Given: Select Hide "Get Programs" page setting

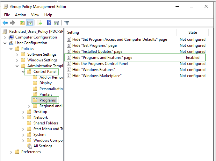Looking at the screenshot, I should 95,45.
